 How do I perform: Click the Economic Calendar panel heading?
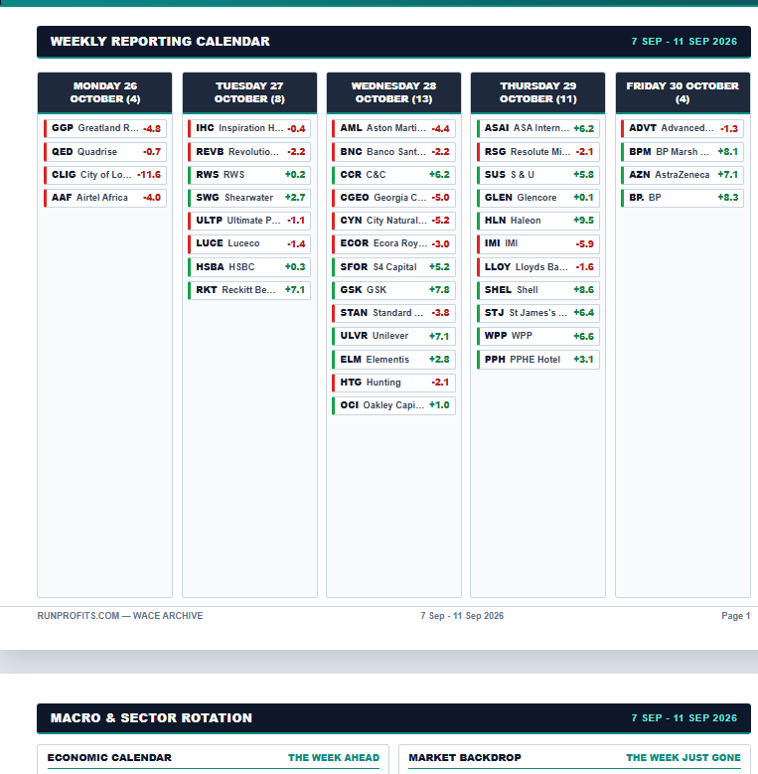click(109, 758)
